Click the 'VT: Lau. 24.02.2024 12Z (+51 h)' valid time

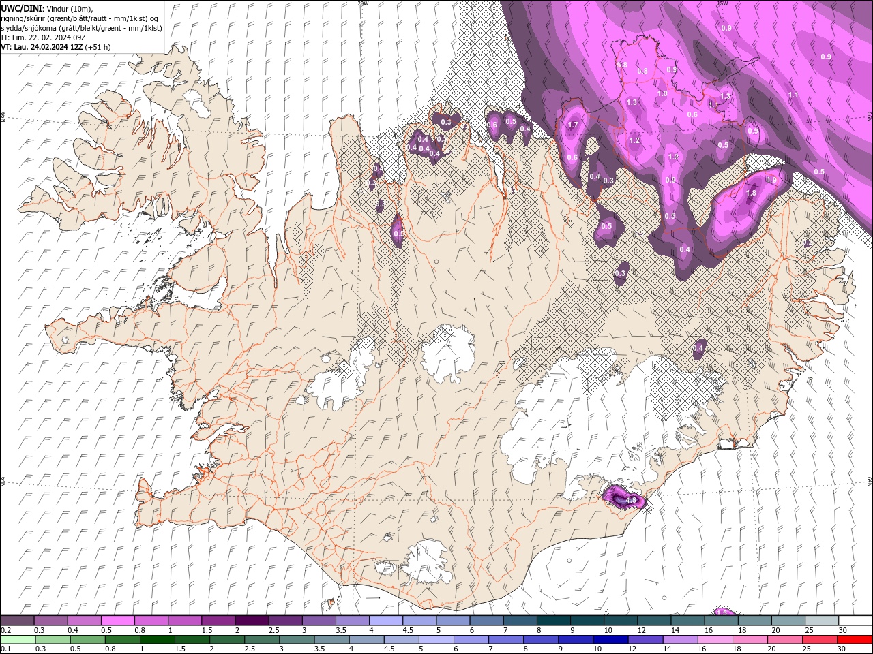pyautogui.click(x=56, y=47)
